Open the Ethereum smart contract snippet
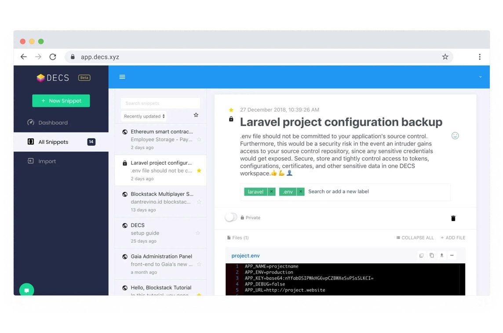This screenshot has width=503, height=333. pyautogui.click(x=160, y=139)
